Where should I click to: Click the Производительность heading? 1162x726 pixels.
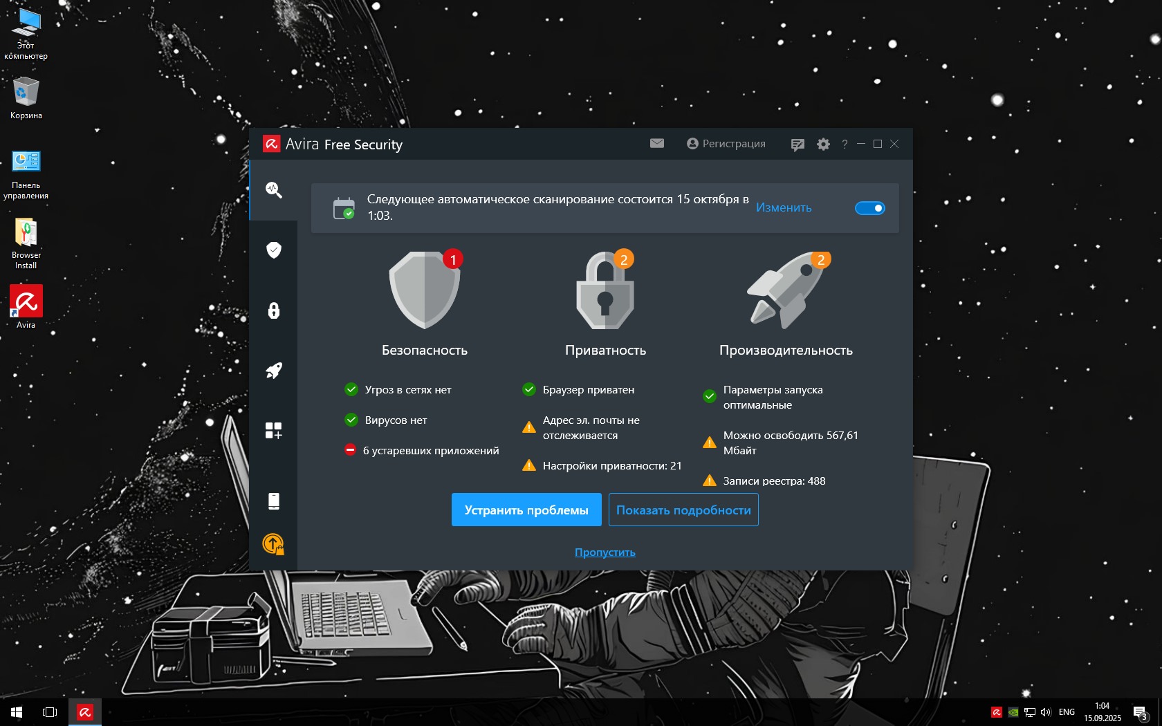(786, 350)
